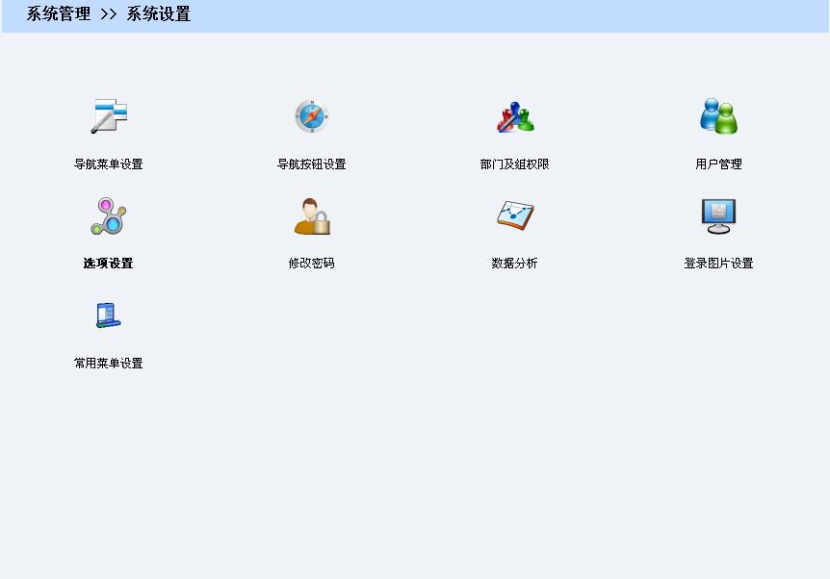Click 系统管理 in the breadcrumb header
Viewport: 830px width, 579px height.
pyautogui.click(x=59, y=14)
